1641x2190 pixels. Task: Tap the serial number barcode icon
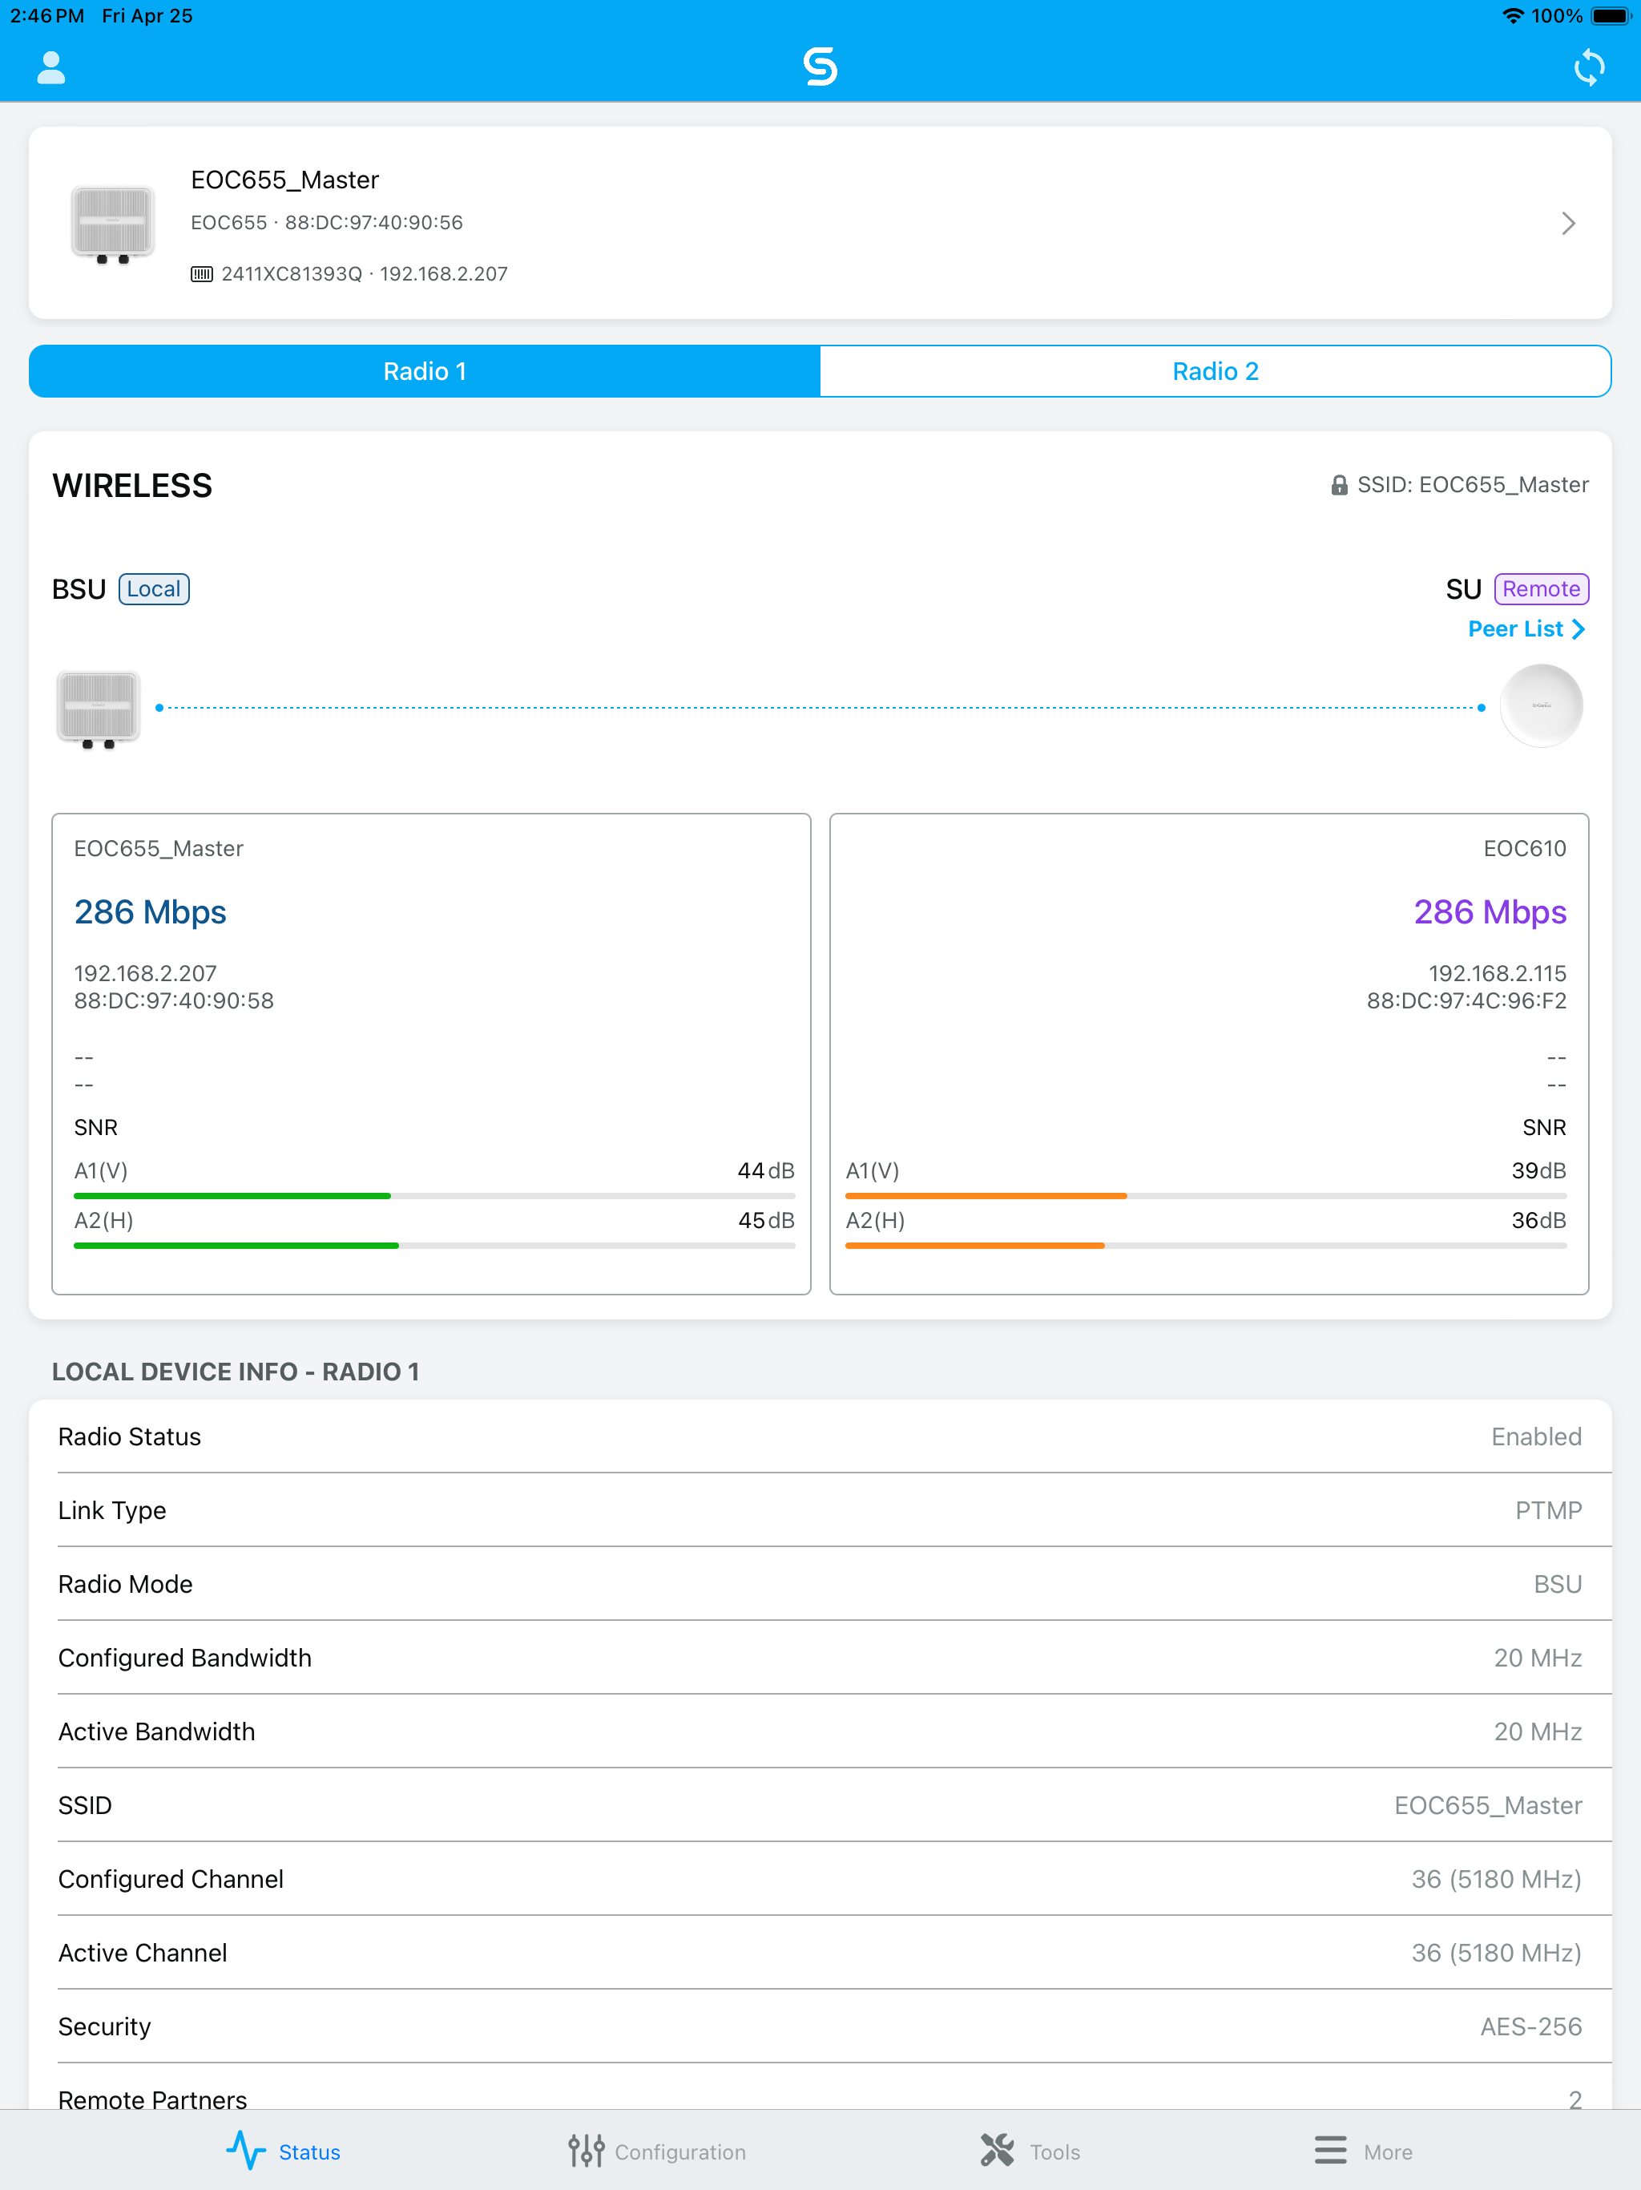click(x=201, y=274)
